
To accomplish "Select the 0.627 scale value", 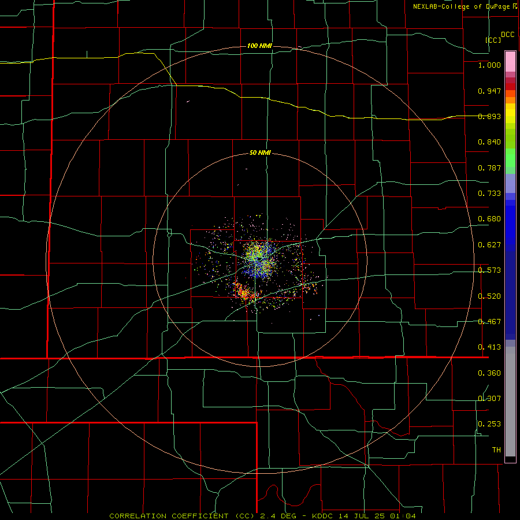I will click(489, 245).
